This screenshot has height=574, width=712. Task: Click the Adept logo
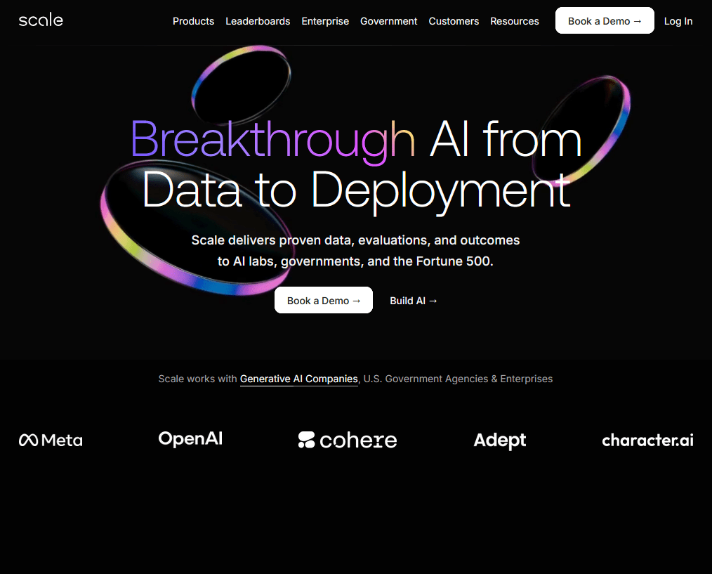(499, 441)
